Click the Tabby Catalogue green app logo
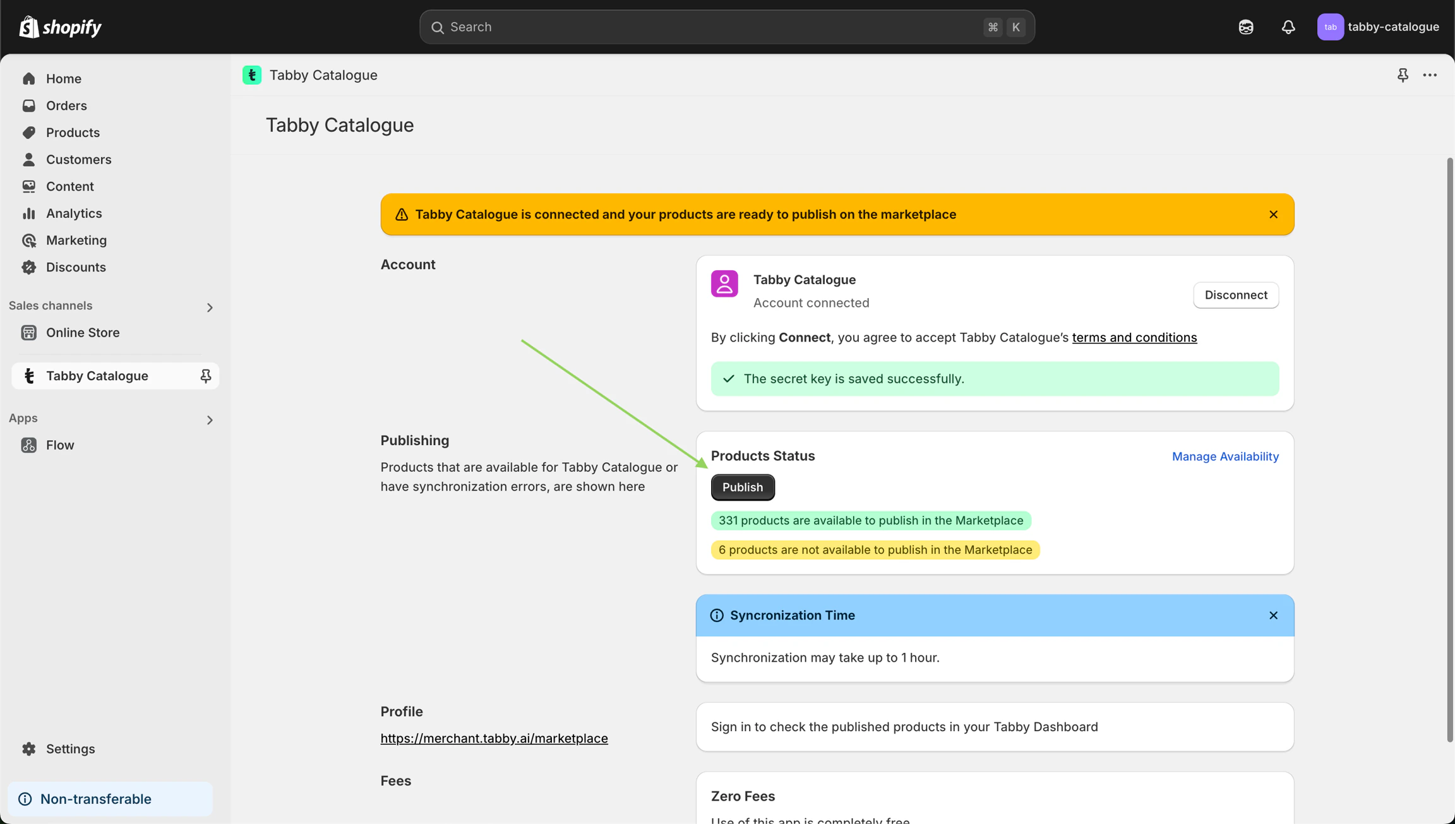Screen dimensions: 1455x824 252,75
